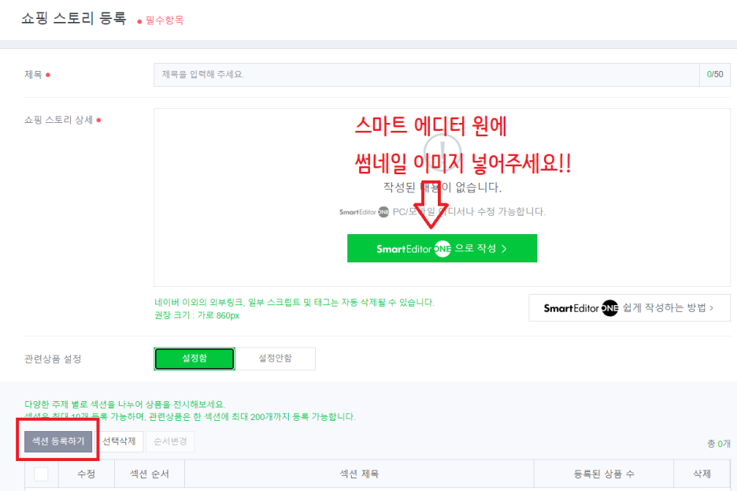
Task: Click the 수정 column header
Action: pyautogui.click(x=87, y=474)
